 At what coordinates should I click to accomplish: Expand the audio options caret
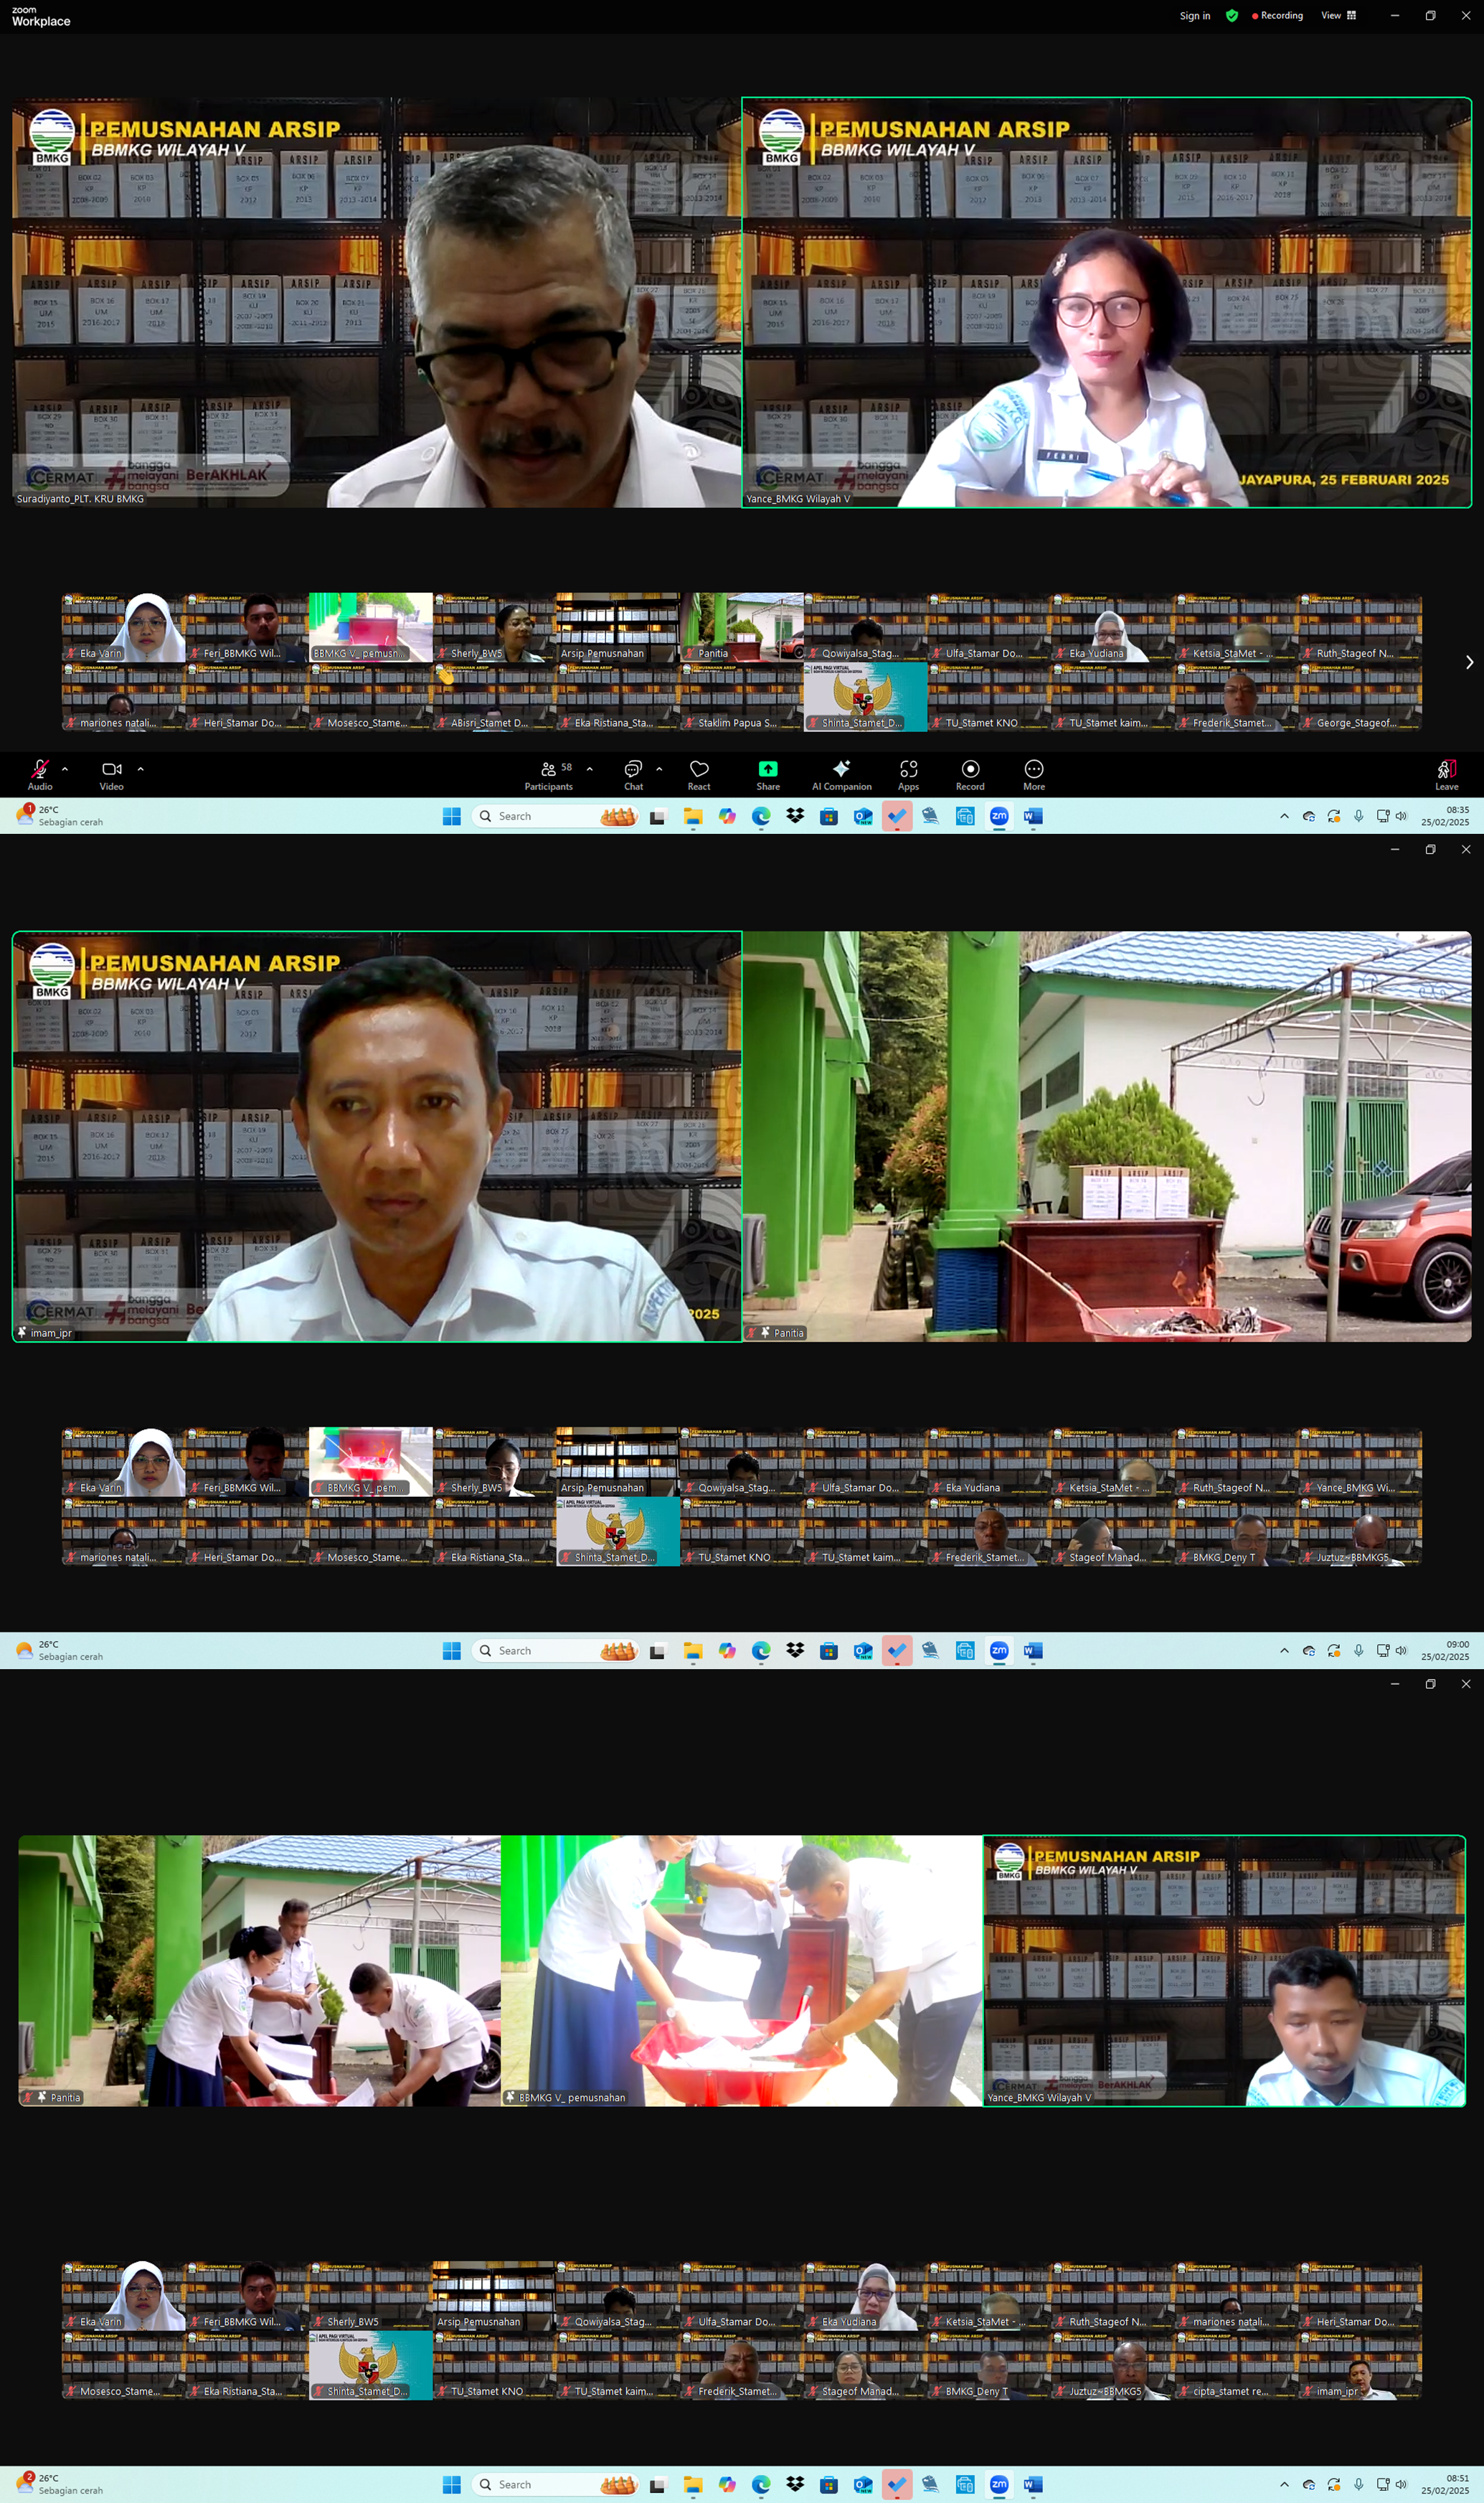(65, 769)
